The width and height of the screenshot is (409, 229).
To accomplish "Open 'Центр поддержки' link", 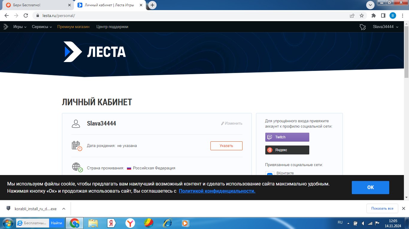I will 112,27.
